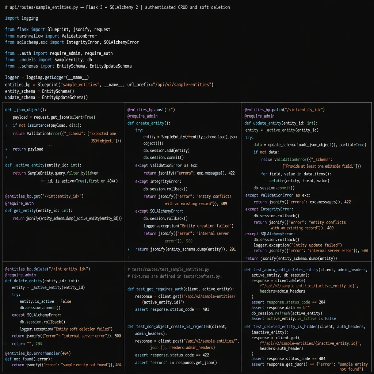Click the '@entities_bp.delete' decorator line
374x374 pixels.
pyautogui.click(x=47, y=269)
